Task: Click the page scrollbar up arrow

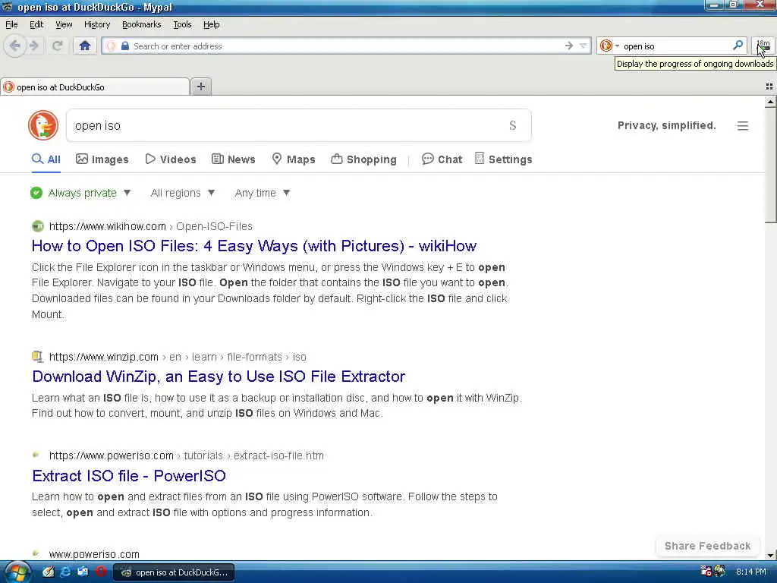Action: click(x=770, y=102)
